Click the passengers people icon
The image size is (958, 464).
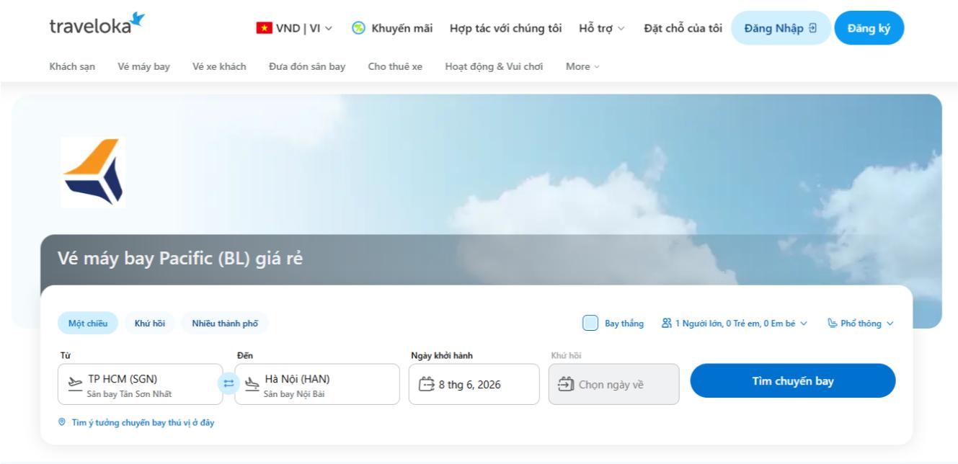pos(666,324)
